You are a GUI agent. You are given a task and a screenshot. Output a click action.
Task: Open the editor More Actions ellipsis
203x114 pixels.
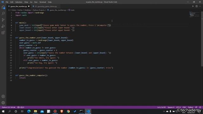coord(200,6)
